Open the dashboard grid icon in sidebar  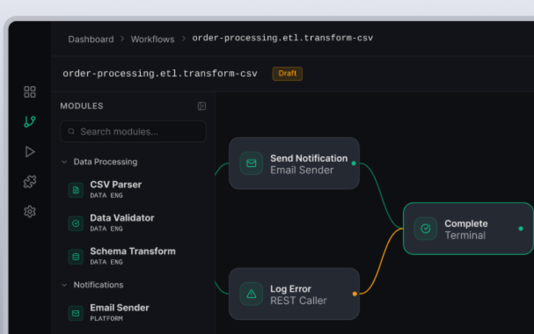(30, 92)
